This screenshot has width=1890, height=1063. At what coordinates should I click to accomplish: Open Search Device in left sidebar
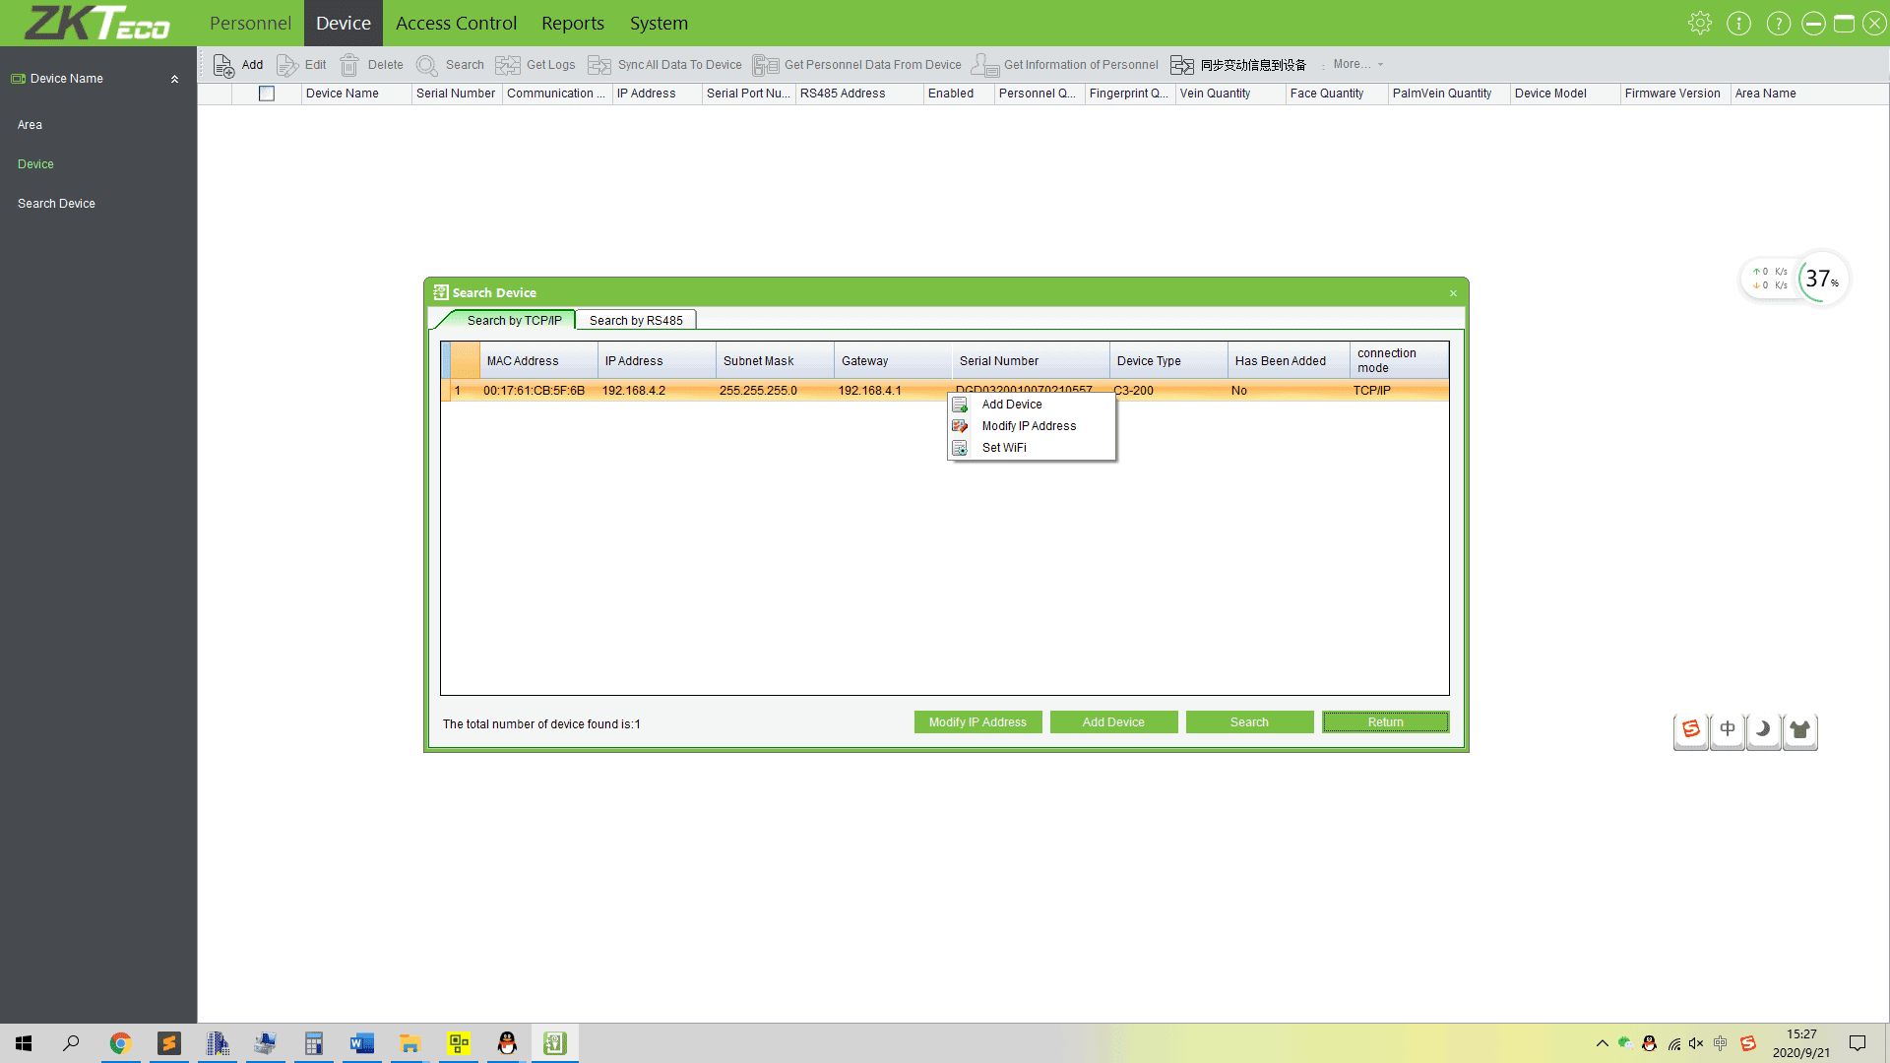click(x=56, y=204)
